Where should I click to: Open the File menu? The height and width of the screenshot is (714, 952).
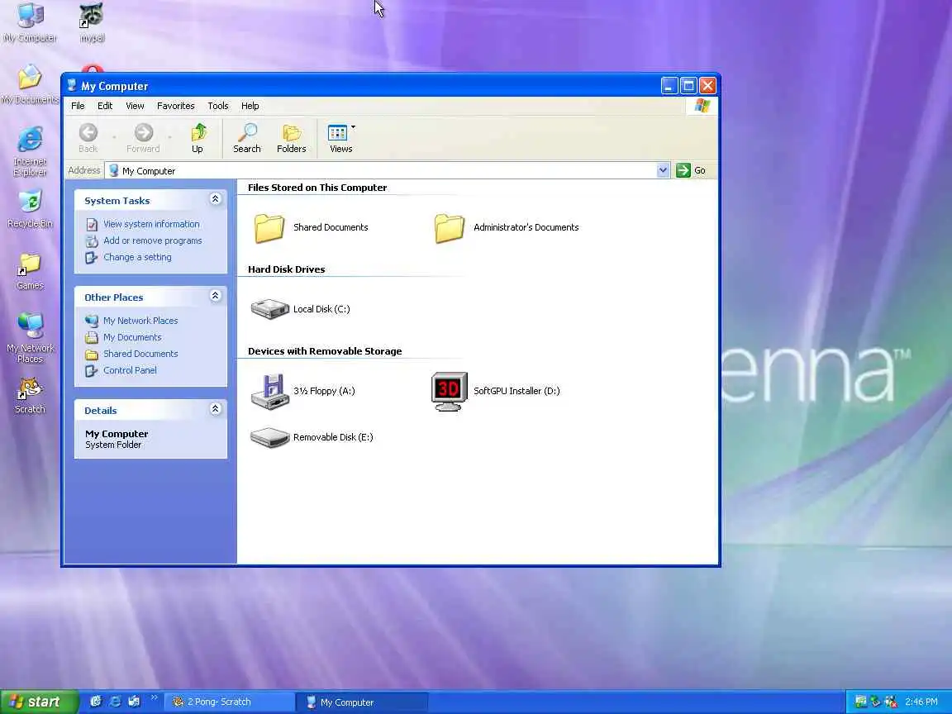point(78,106)
